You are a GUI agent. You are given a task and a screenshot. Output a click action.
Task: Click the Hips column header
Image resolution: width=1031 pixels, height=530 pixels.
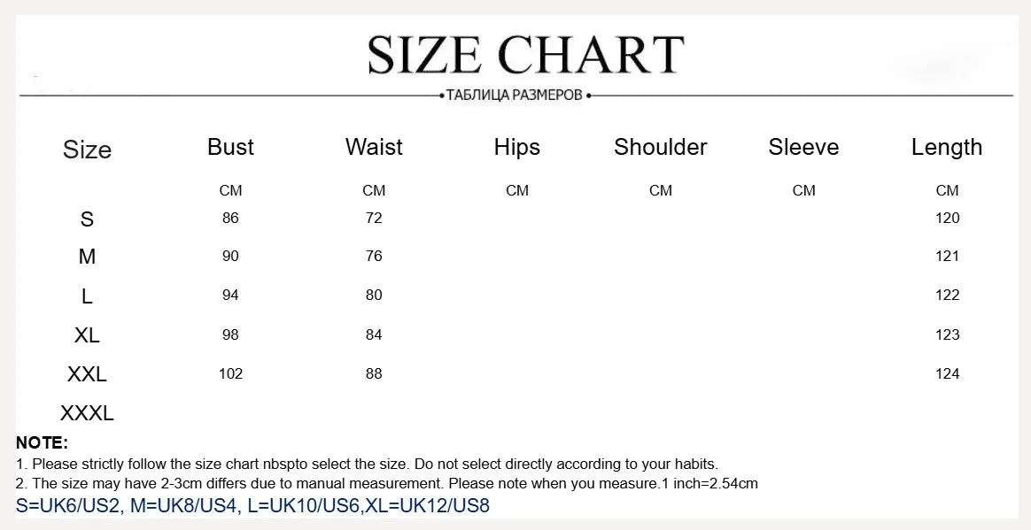click(x=517, y=147)
